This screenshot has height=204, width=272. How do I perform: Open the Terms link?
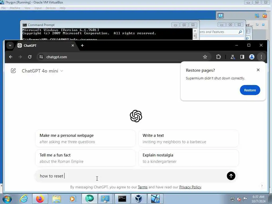point(143,187)
